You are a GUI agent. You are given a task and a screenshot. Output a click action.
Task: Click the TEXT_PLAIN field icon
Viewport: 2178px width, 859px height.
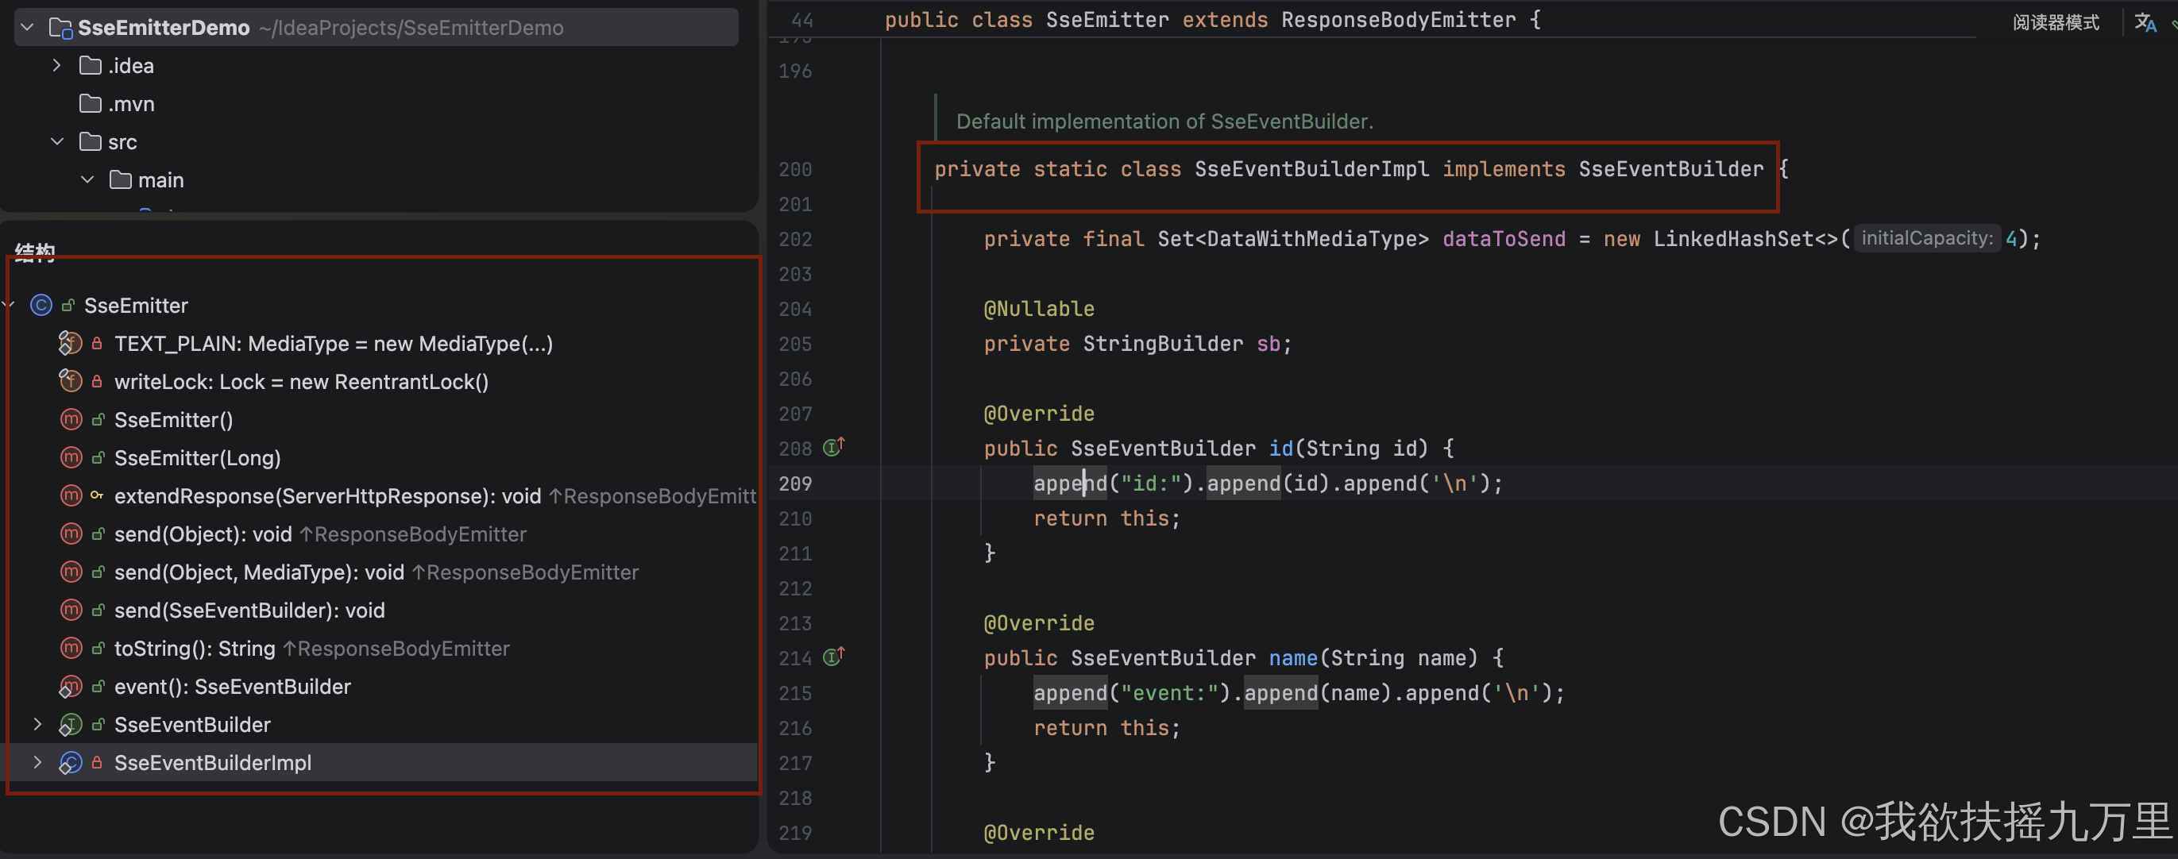click(70, 343)
